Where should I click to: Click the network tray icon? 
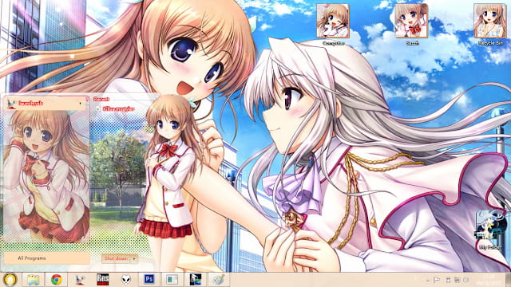(457, 280)
